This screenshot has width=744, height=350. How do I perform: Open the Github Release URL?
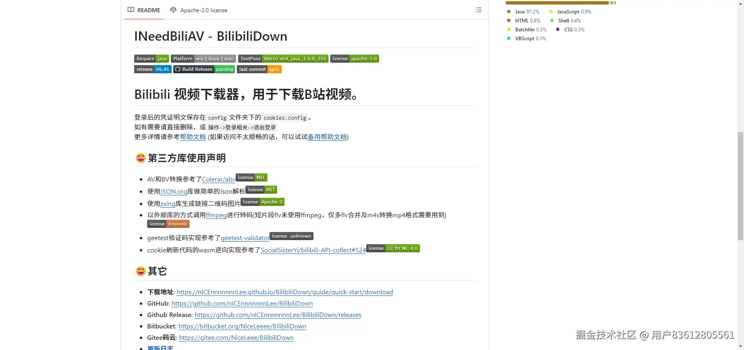tap(278, 315)
